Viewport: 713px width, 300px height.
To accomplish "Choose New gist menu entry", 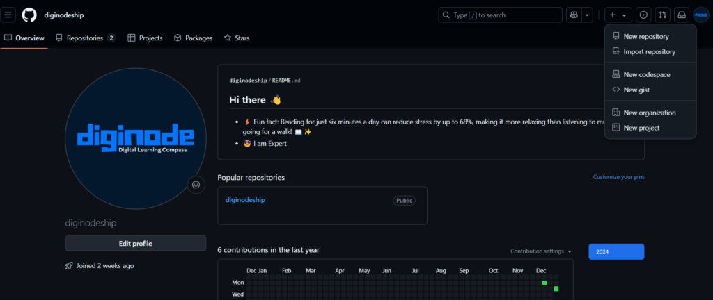I will tap(636, 90).
